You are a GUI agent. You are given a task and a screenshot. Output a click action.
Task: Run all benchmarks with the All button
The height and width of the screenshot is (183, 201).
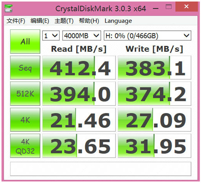25,42
